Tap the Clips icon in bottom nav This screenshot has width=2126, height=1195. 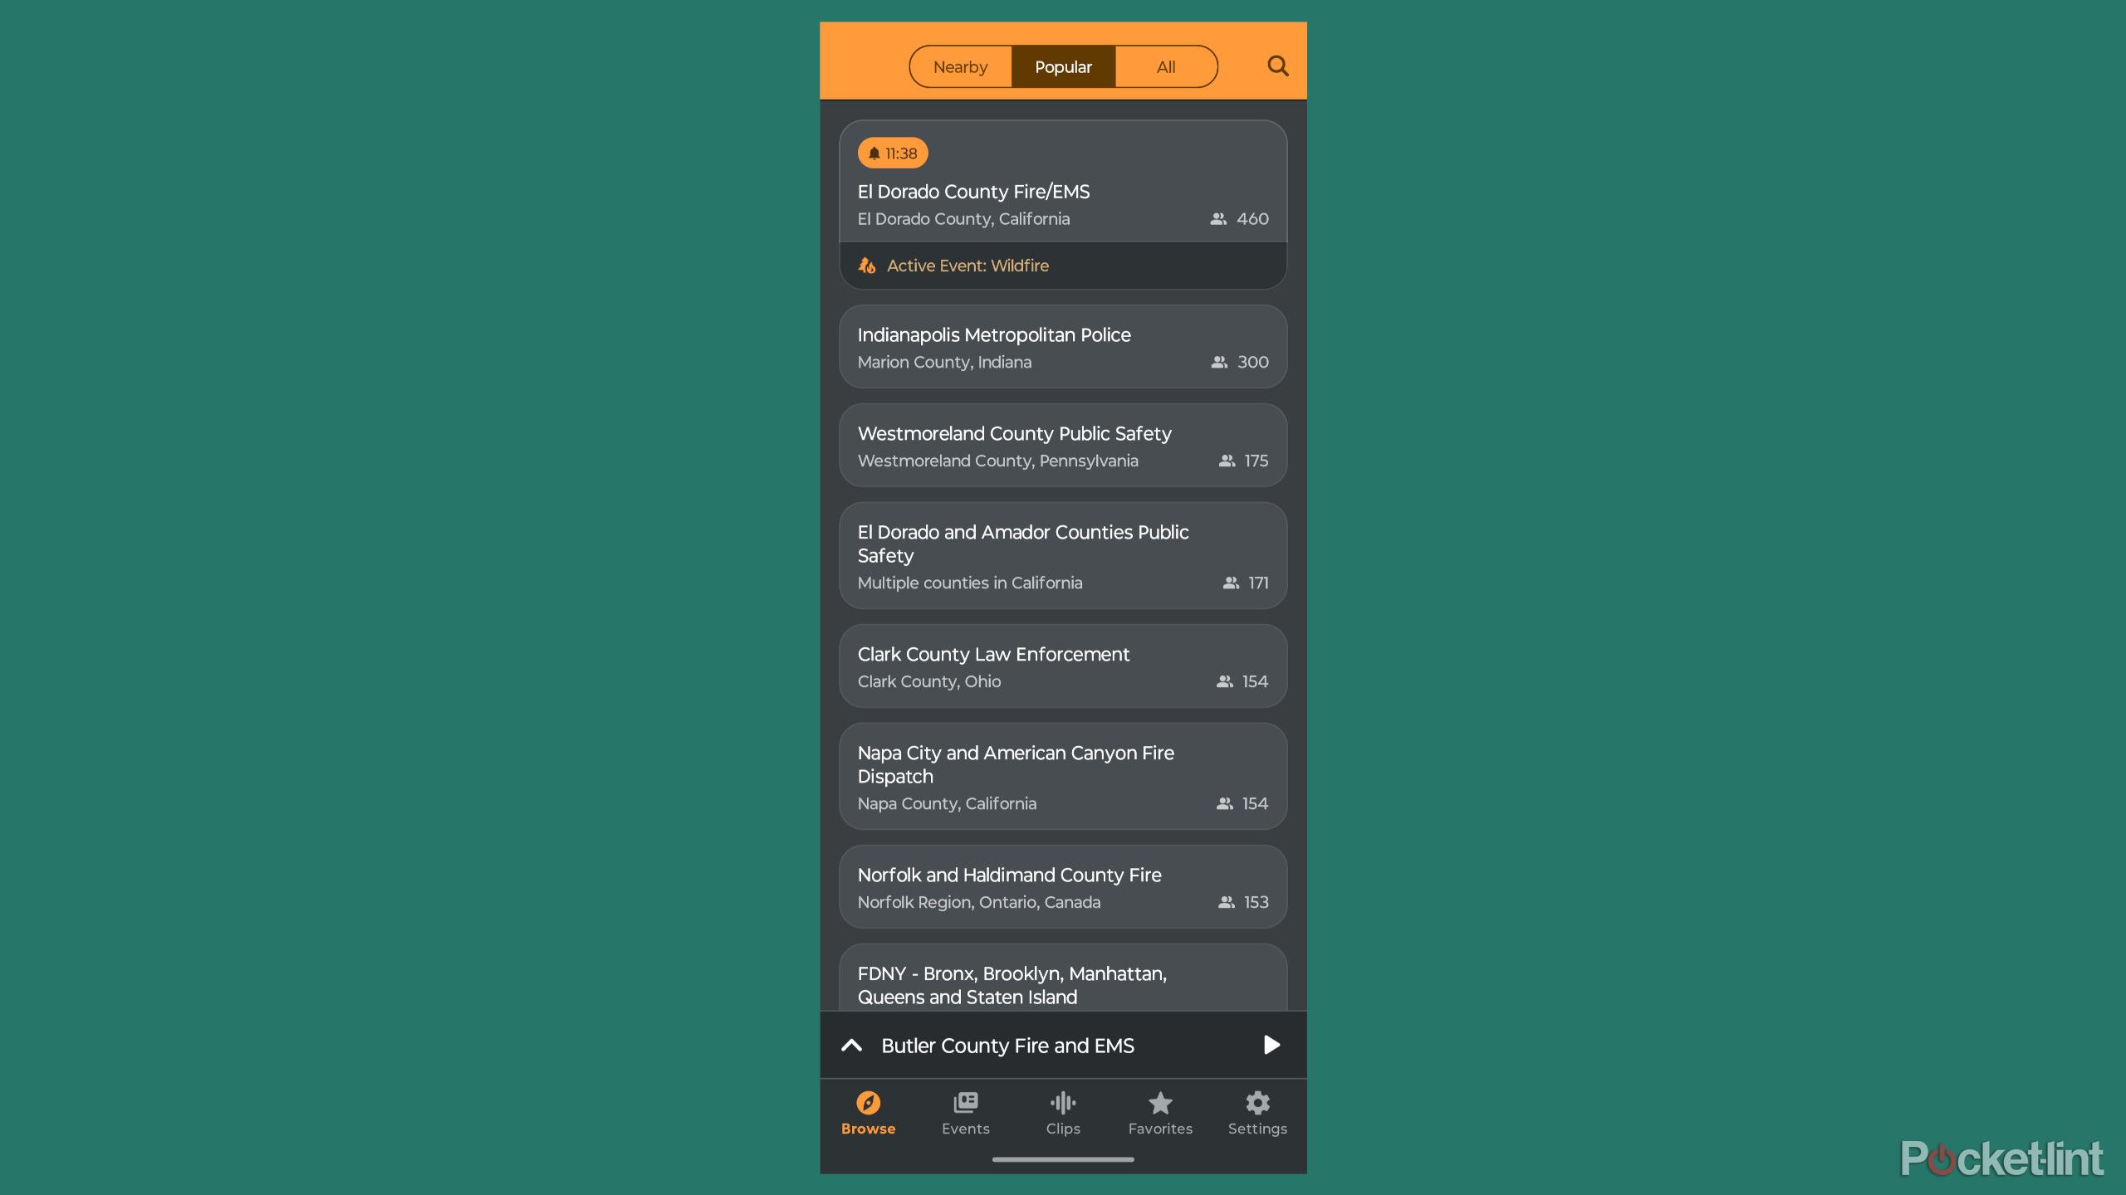click(x=1061, y=1112)
